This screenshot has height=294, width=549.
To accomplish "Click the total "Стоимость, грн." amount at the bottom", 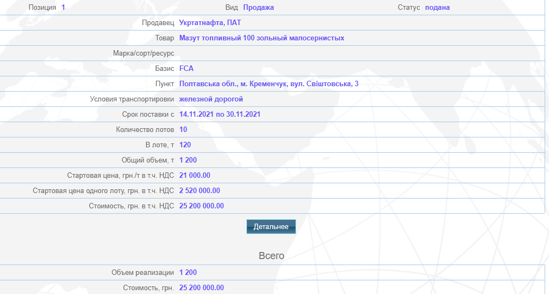I will 201,288.
